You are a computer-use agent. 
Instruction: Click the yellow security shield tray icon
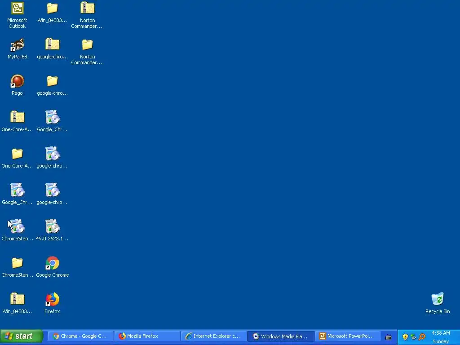coord(405,336)
